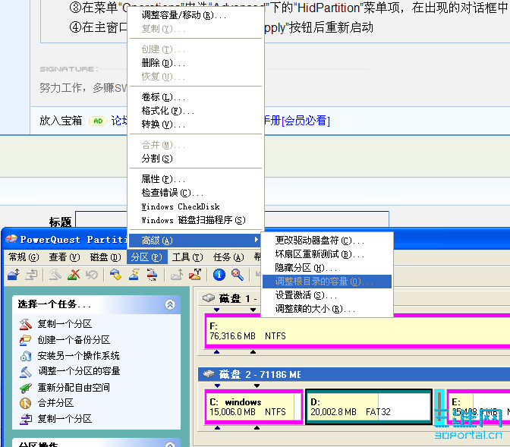Choose 格式化(F) menu item

point(196,111)
